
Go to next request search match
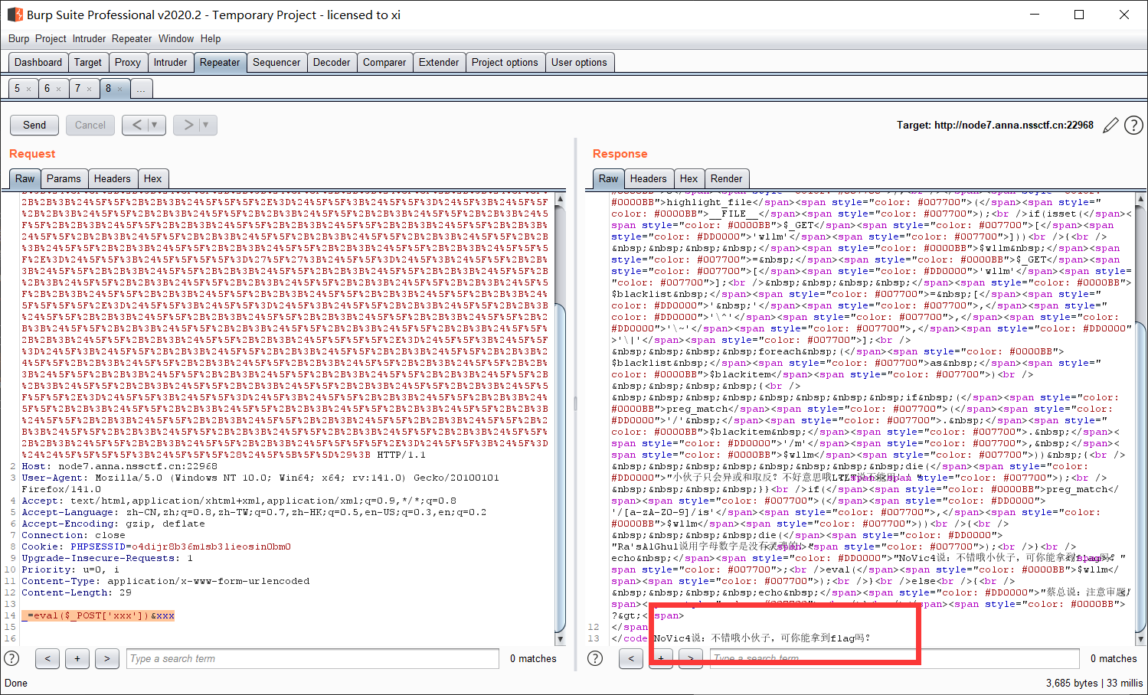tap(107, 658)
